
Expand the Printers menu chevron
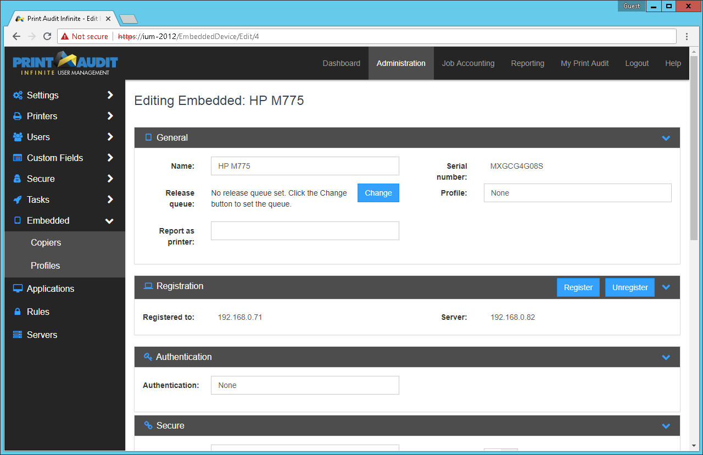tap(110, 116)
